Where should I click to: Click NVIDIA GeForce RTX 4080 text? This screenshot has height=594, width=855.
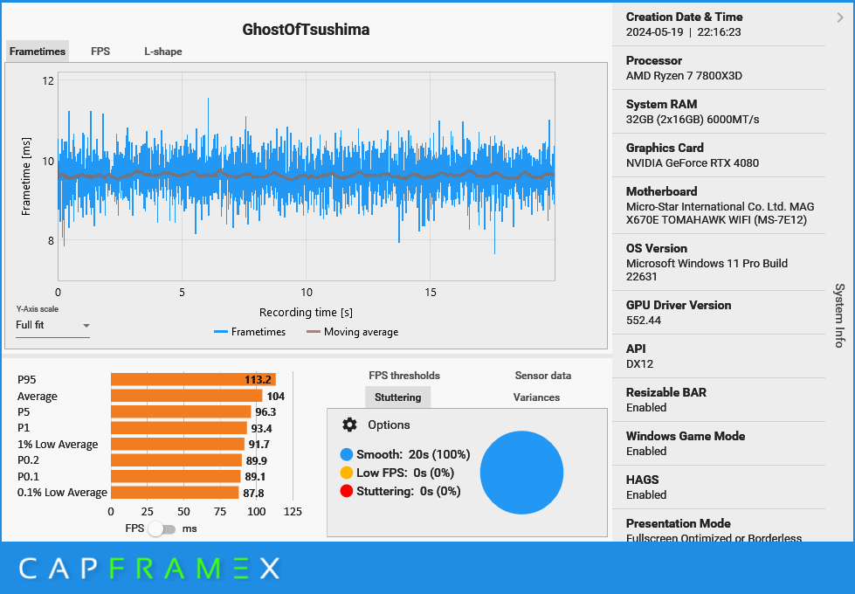click(x=693, y=163)
